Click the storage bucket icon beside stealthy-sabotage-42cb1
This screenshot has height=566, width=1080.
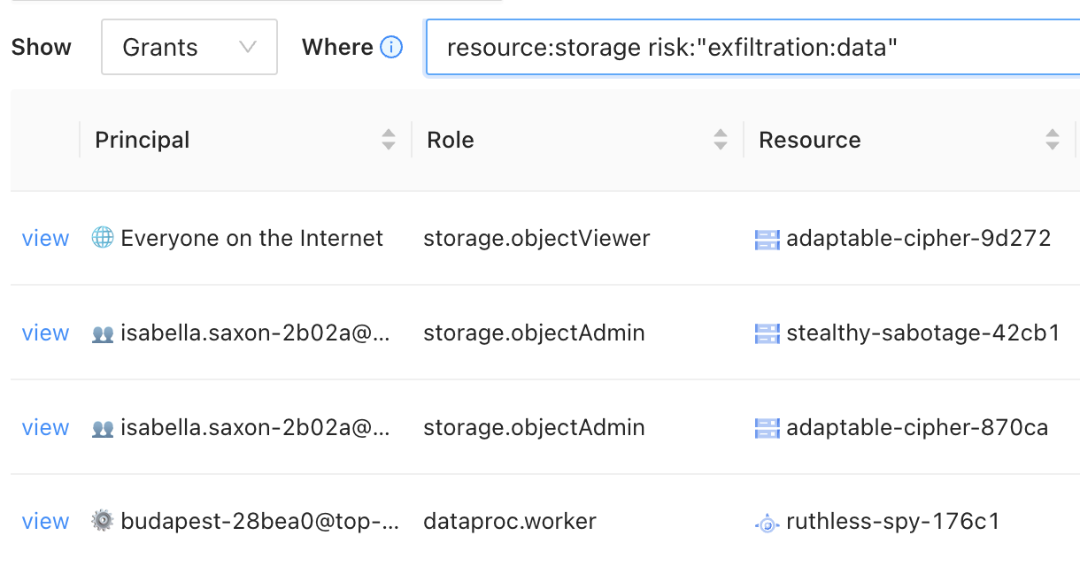767,333
